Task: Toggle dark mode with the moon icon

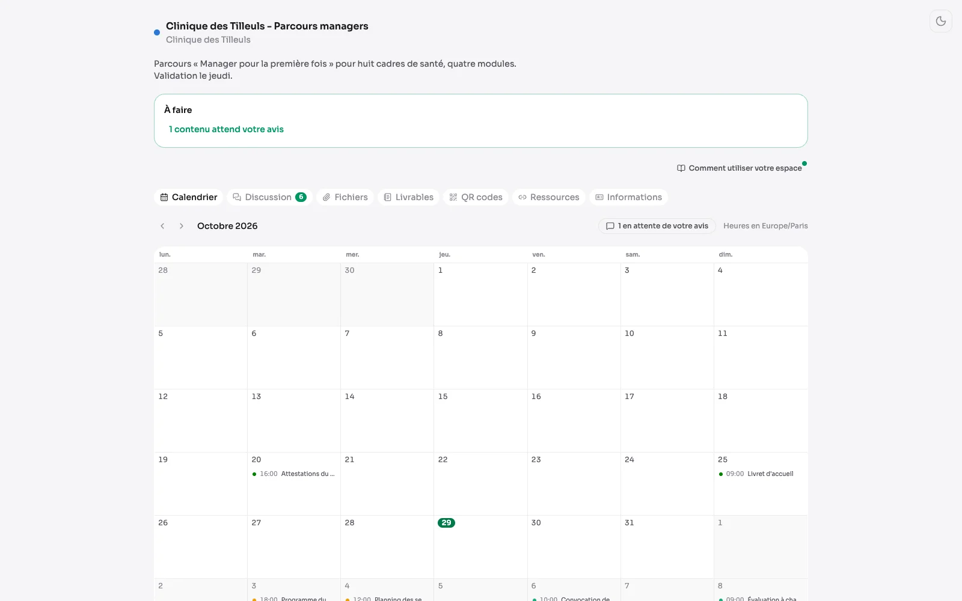Action: [941, 21]
